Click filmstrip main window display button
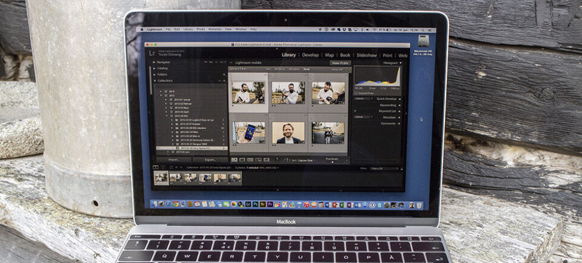 (156, 168)
